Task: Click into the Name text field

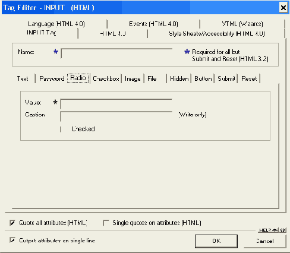Action: (x=116, y=53)
